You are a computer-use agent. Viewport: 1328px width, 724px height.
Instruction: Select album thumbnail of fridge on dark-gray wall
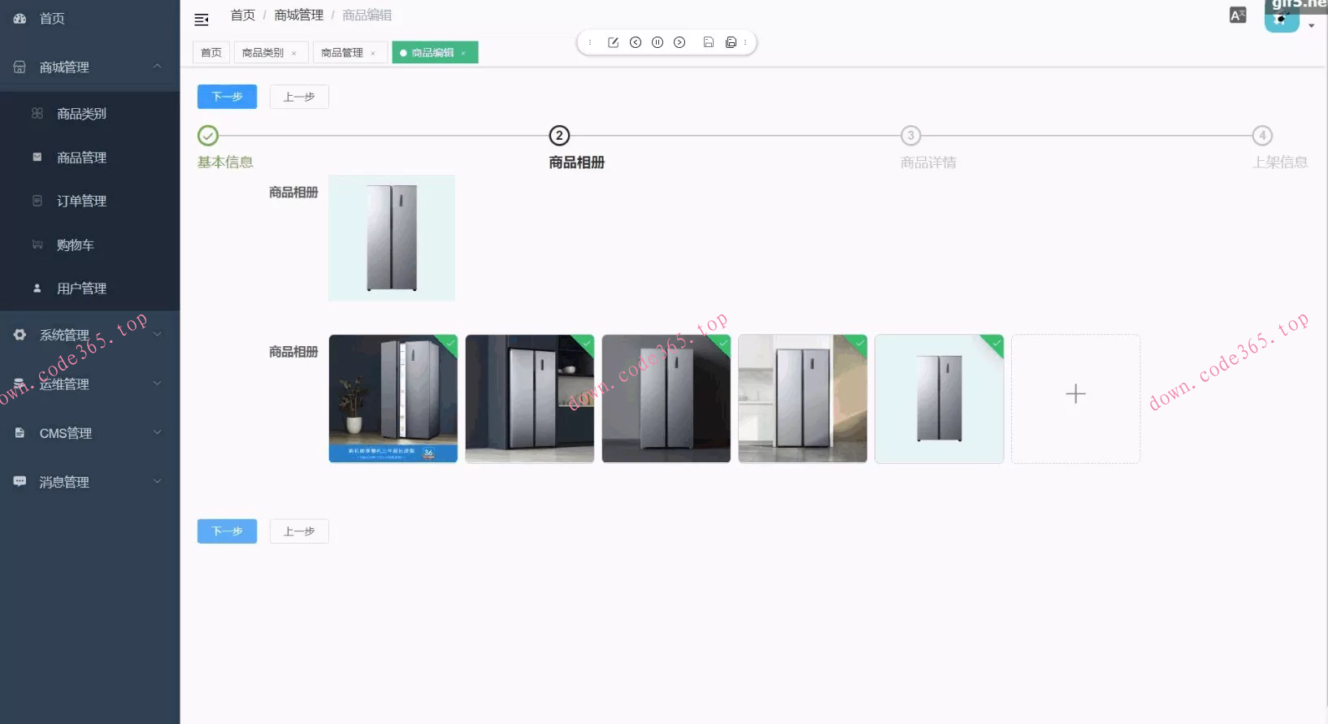point(666,399)
